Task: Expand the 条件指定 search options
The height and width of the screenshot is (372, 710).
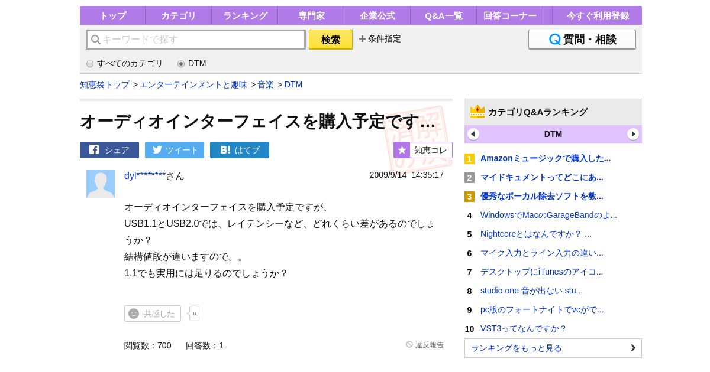Action: [380, 39]
